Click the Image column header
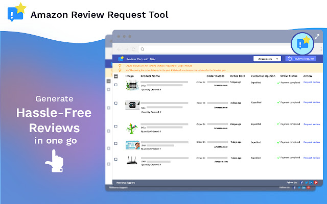 point(129,76)
